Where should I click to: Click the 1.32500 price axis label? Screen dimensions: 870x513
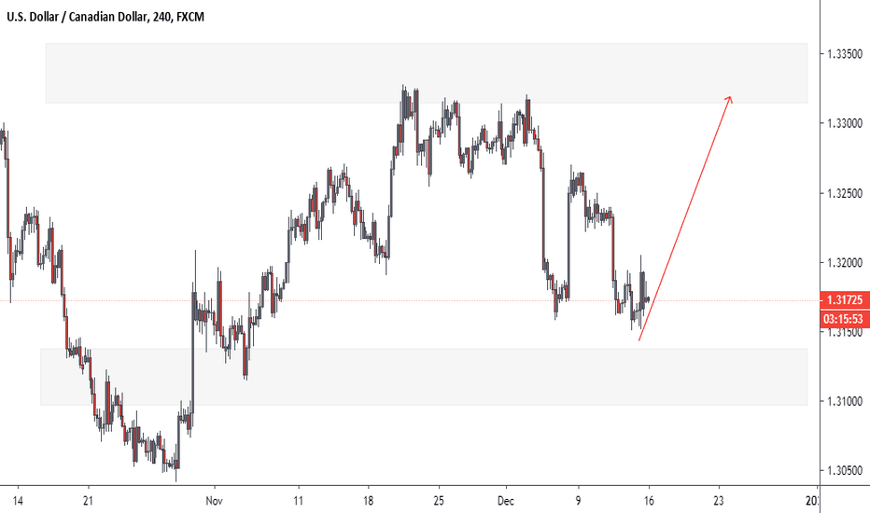pyautogui.click(x=845, y=193)
